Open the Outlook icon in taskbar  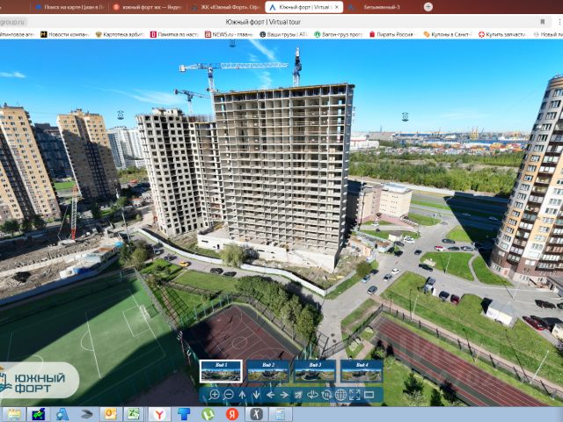click(x=110, y=414)
